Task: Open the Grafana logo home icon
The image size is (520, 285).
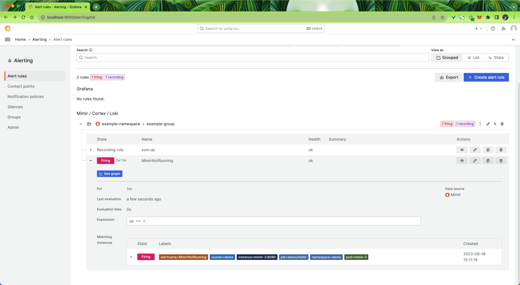Action: 8,28
